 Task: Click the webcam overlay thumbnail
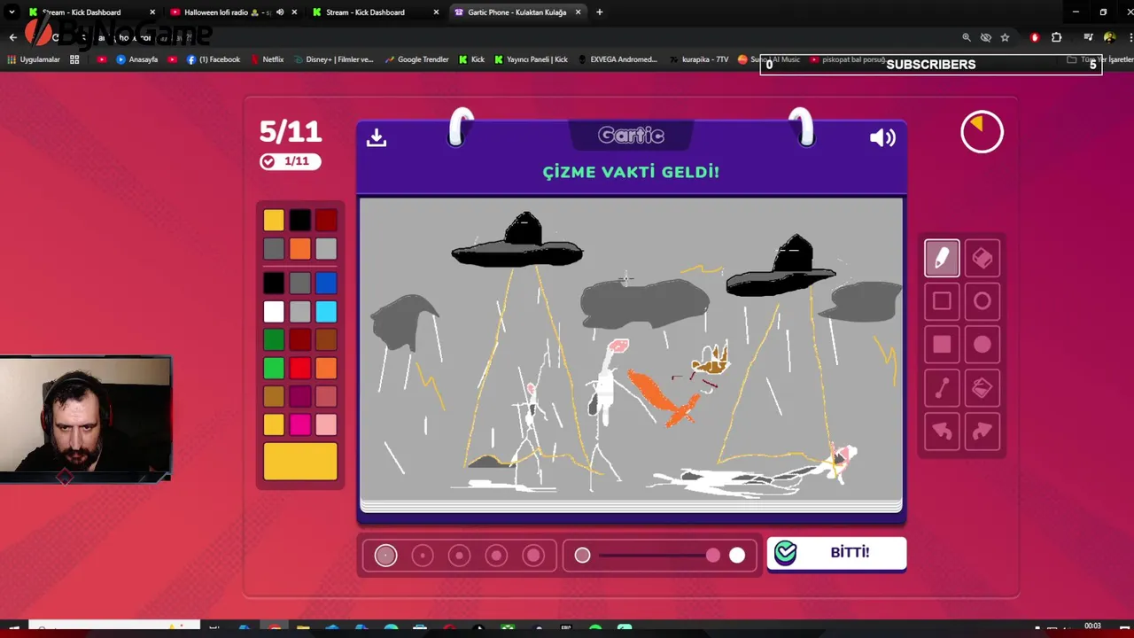[85, 419]
